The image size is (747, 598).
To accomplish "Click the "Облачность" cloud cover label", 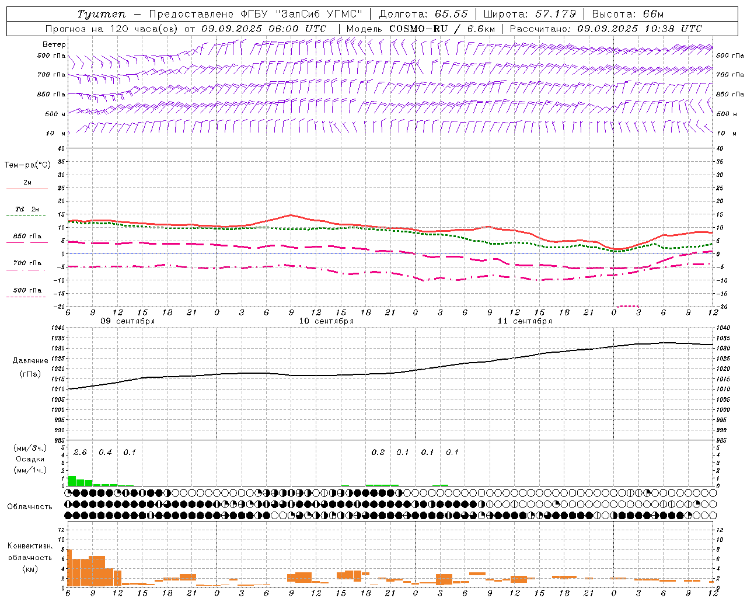I will tap(30, 507).
